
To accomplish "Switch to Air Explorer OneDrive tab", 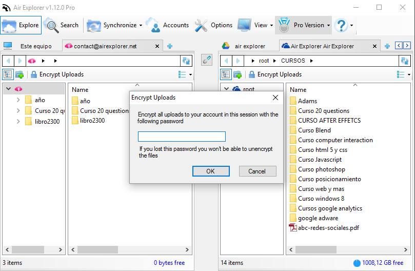I will click(x=322, y=46).
